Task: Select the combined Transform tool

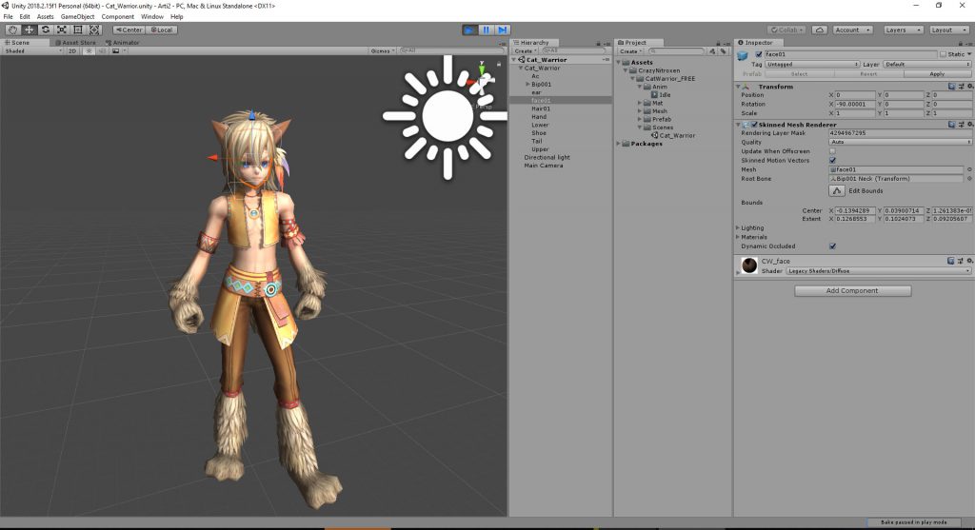Action: 94,29
